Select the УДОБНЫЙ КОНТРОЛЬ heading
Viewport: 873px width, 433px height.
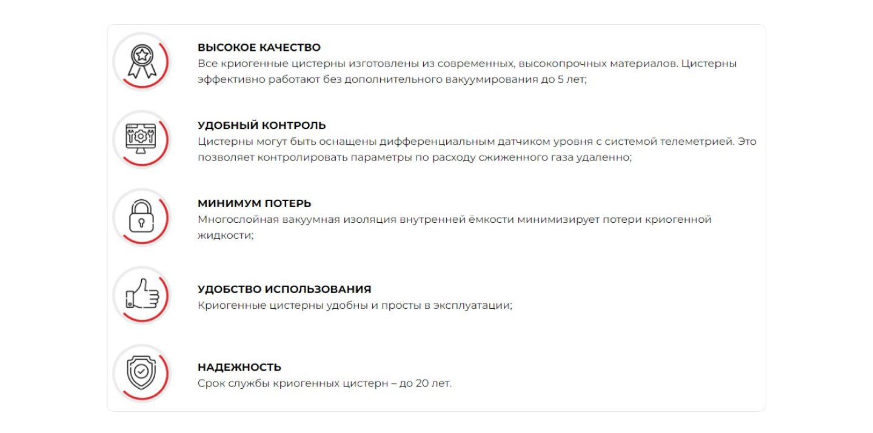click(261, 125)
